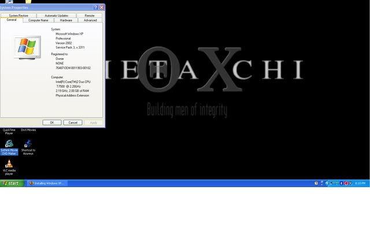Image resolution: width=370 pixels, height=231 pixels.
Task: Click the show hidden tray icons arrow
Action: (x=327, y=183)
